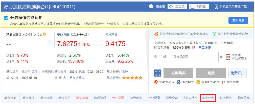Click the 定投 button
The height and width of the screenshot is (104, 255).
[211, 73]
